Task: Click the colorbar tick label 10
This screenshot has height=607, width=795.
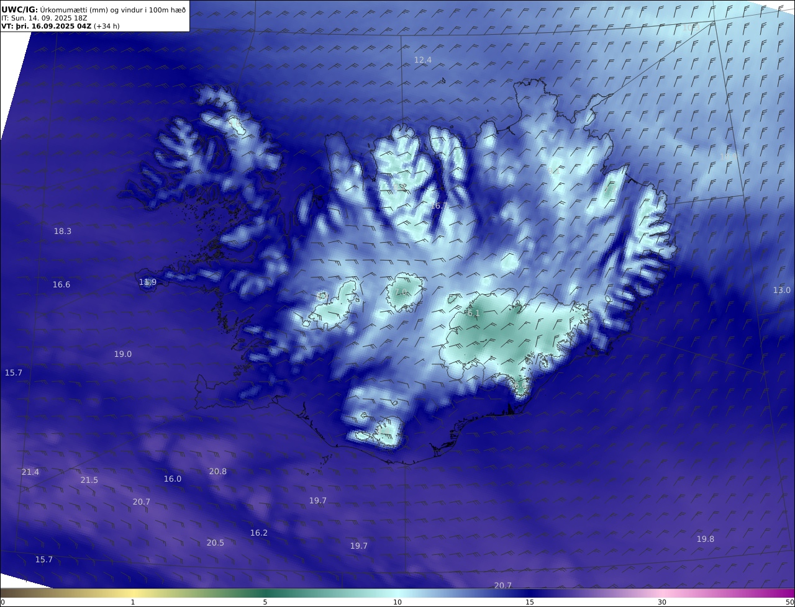Action: [397, 602]
